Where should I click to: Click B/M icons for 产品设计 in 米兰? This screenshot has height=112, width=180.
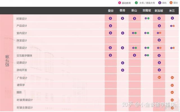(x=172, y=26)
